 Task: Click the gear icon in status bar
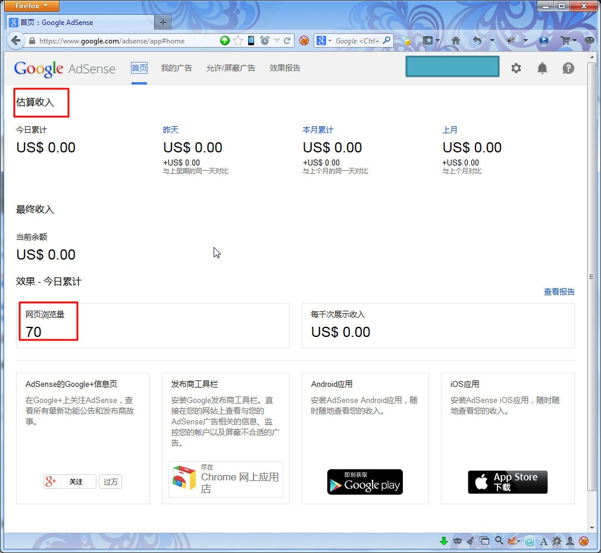point(557,541)
